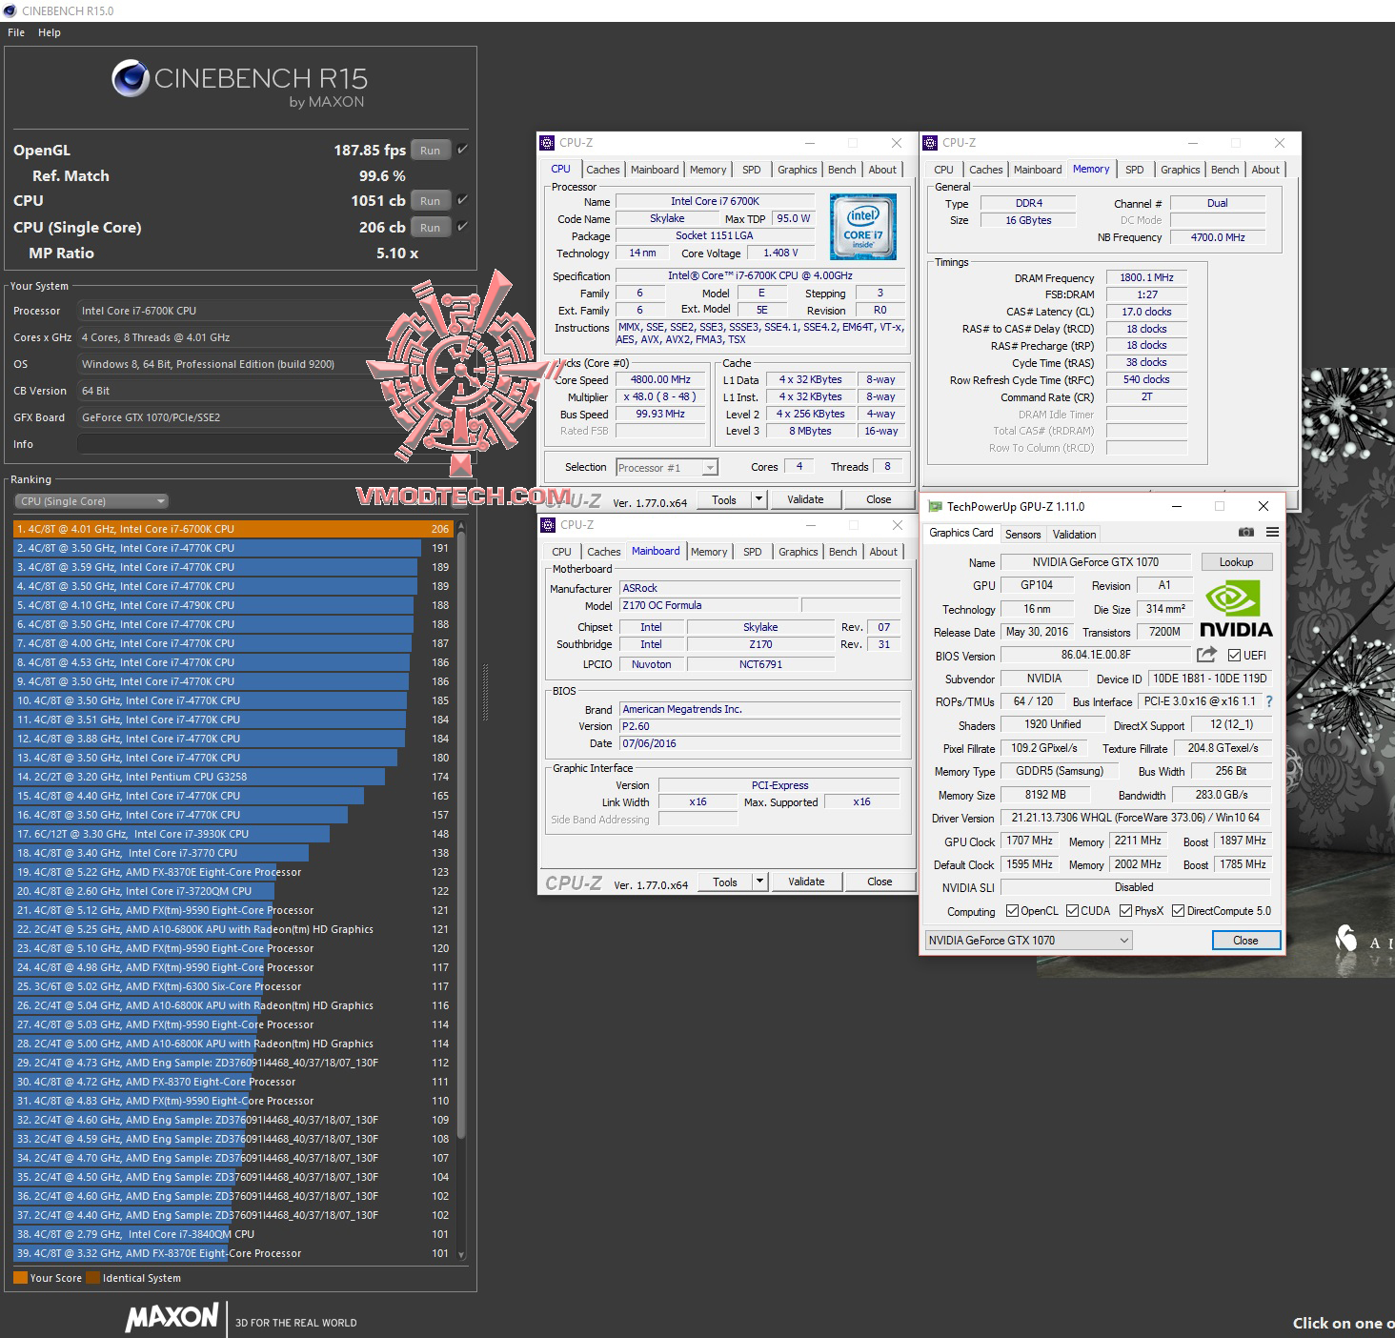Click the Intel Core i7 logo in CPU-Z
This screenshot has width=1395, height=1338.
click(x=862, y=227)
